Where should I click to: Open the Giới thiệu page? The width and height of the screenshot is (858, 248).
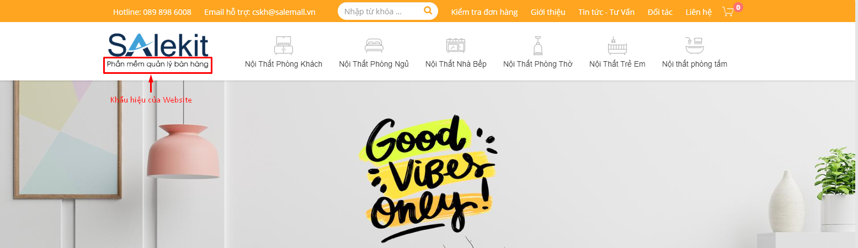pyautogui.click(x=548, y=12)
